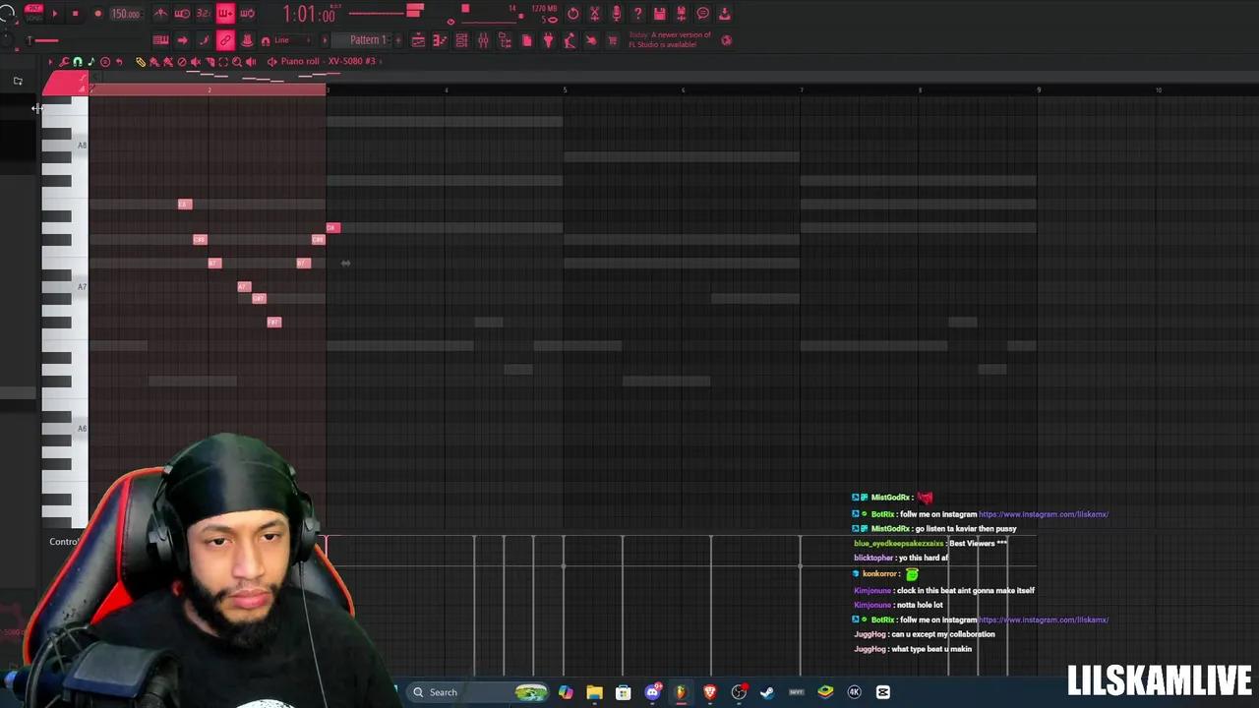Toggle wait for input before recording

(x=182, y=13)
